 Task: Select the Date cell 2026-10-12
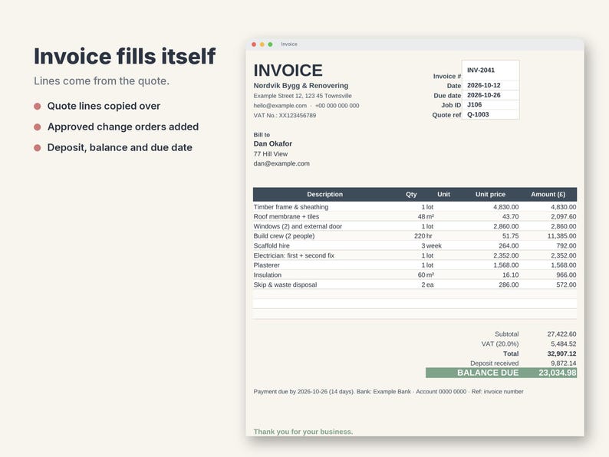491,85
